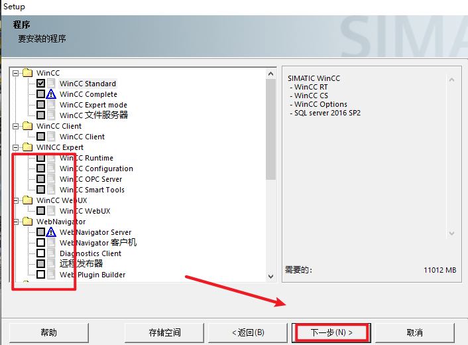Collapse the WinCC tree node
468x345 pixels.
click(x=16, y=73)
